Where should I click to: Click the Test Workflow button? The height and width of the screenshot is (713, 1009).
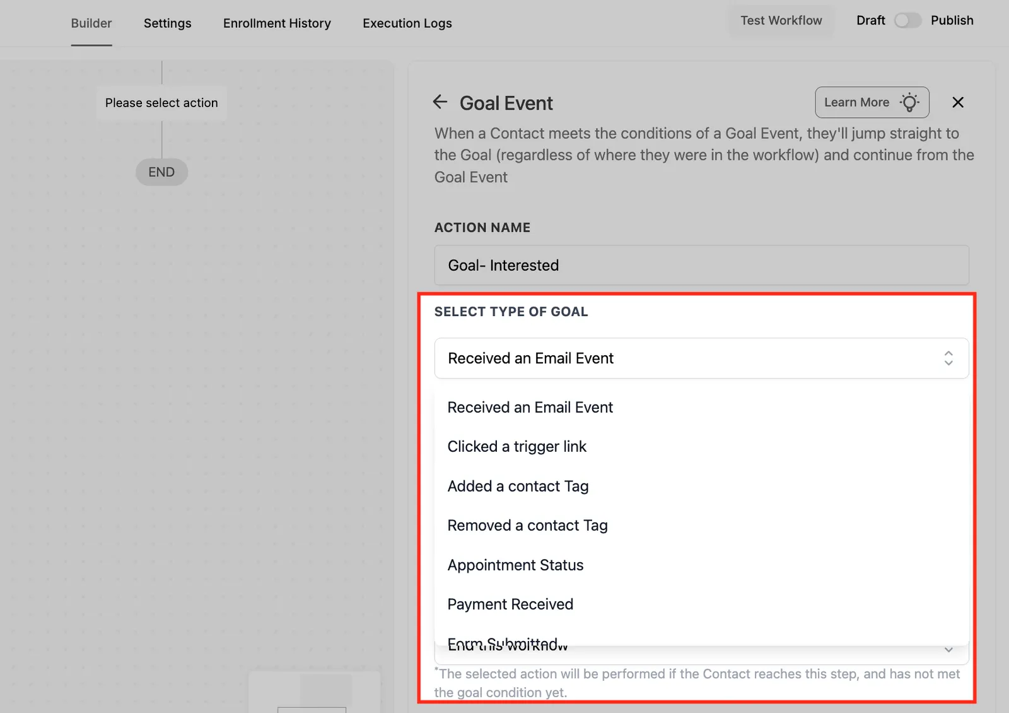pos(781,20)
